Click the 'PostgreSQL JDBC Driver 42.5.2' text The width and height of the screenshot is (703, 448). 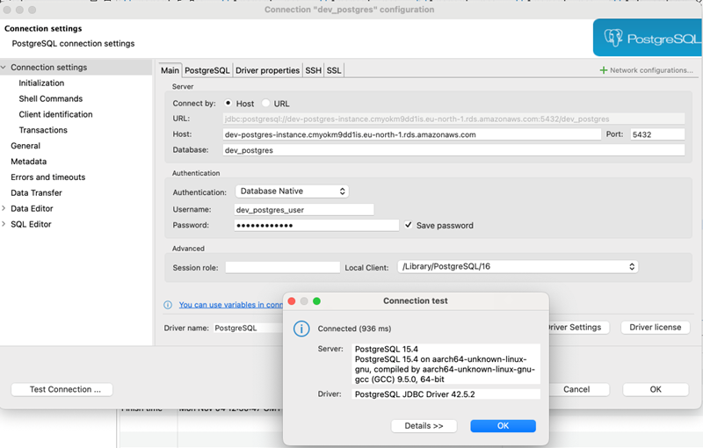[415, 394]
